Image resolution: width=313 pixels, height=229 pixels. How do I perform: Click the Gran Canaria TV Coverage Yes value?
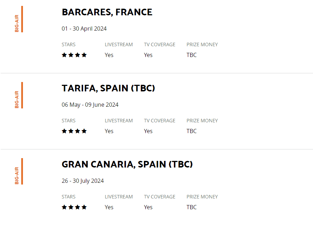(x=148, y=207)
